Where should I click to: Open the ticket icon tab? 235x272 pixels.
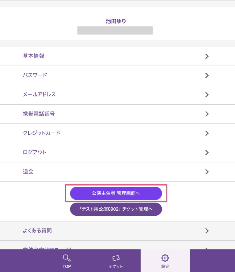point(116,258)
